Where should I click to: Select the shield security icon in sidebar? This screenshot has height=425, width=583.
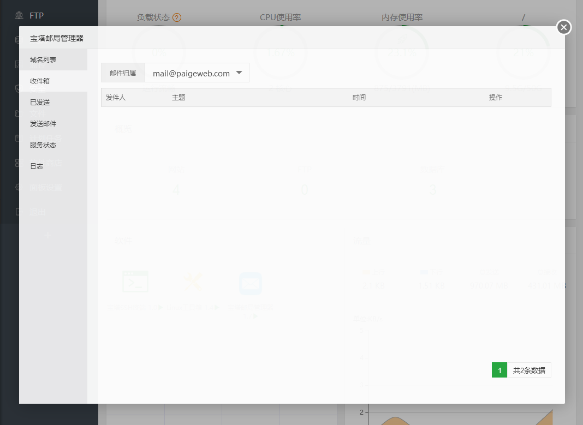tap(19, 88)
